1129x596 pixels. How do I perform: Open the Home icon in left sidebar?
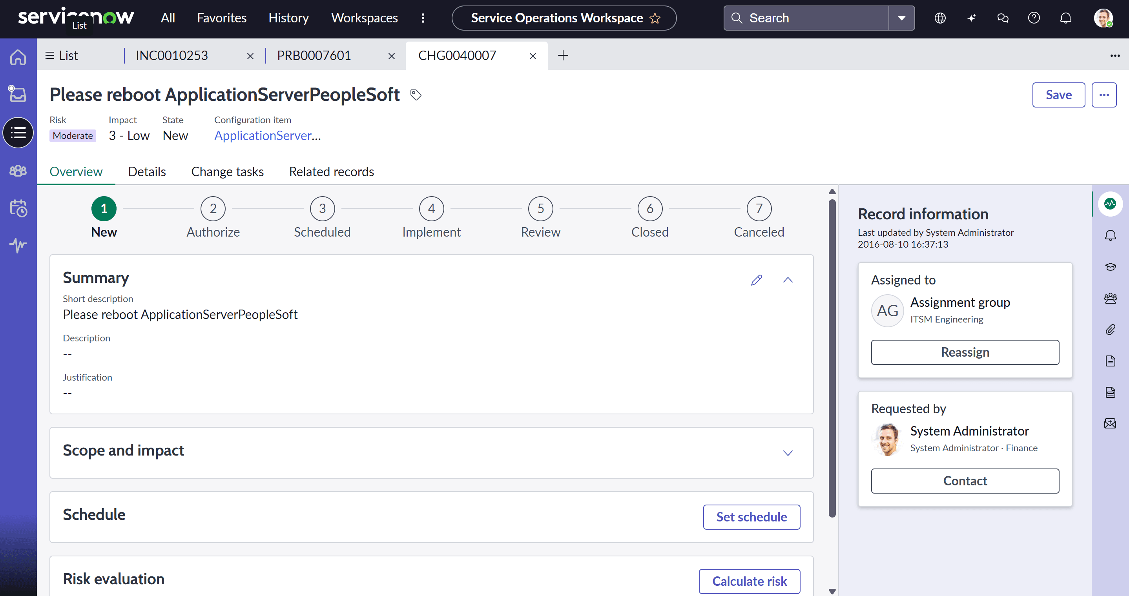point(18,57)
